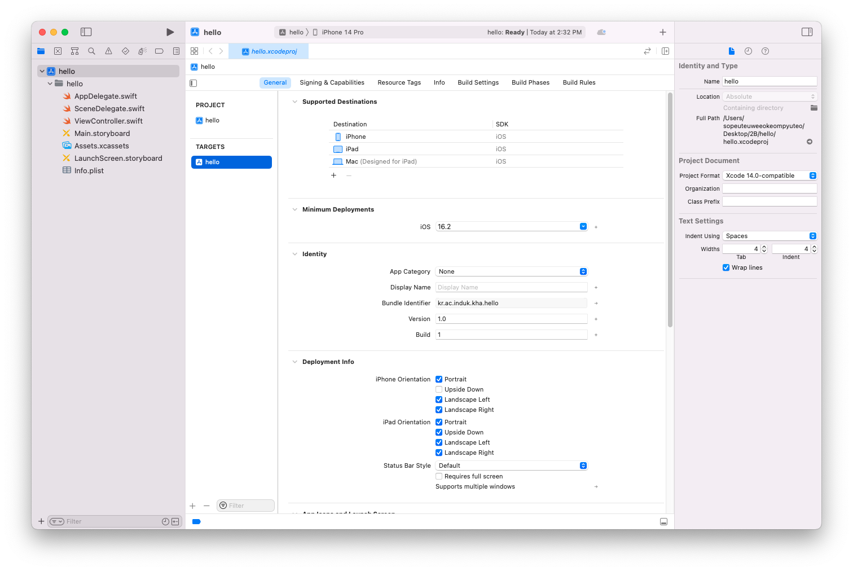Open the Debug navigator icon
Viewport: 853px width, 571px height.
point(142,51)
